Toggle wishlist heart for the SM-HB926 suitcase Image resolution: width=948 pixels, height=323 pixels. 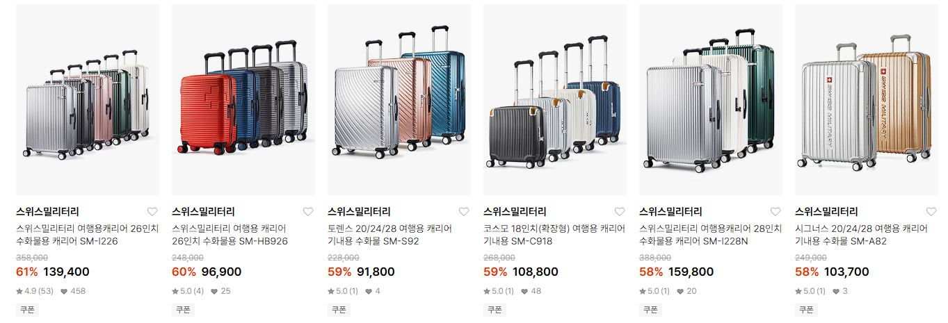[308, 212]
